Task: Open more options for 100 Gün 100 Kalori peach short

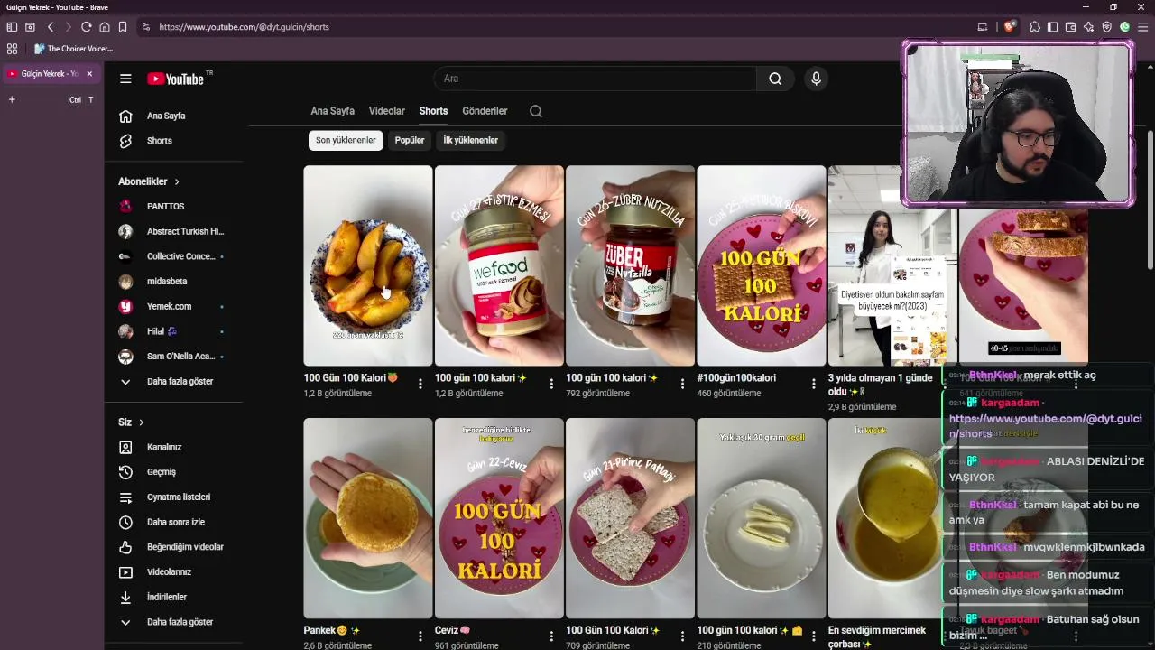Action: pyautogui.click(x=420, y=384)
